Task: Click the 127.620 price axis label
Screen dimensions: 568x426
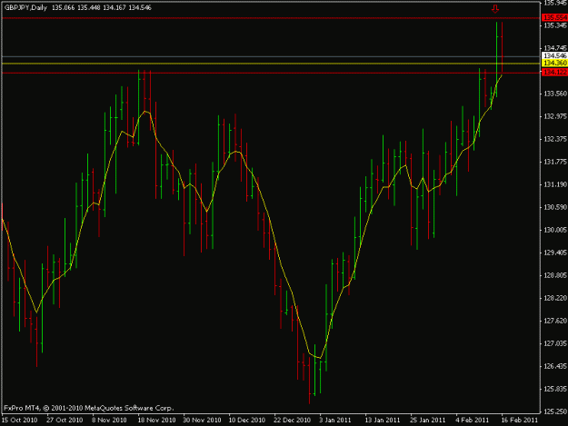Action: pyautogui.click(x=555, y=321)
